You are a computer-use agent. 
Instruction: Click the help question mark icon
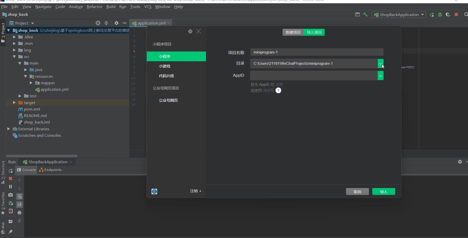pos(278,90)
